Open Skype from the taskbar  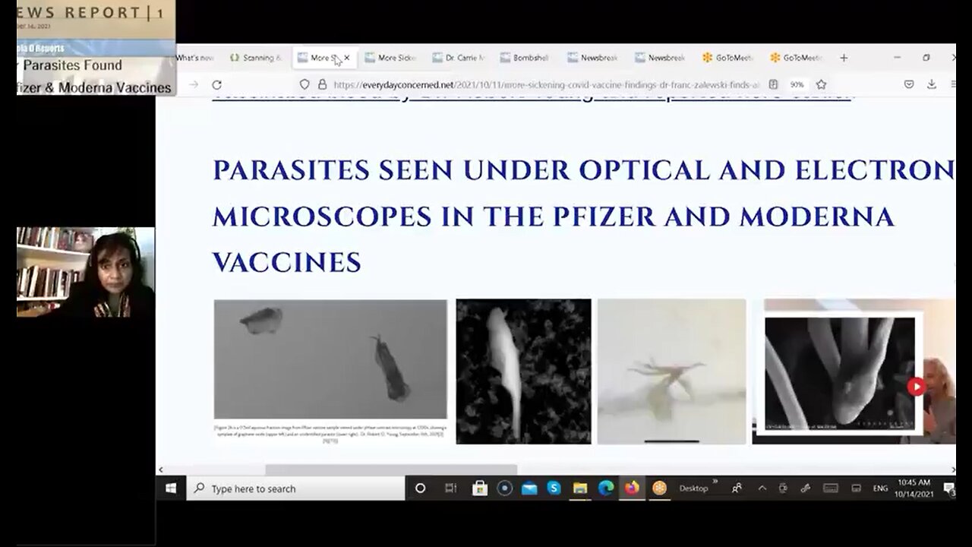tap(554, 489)
